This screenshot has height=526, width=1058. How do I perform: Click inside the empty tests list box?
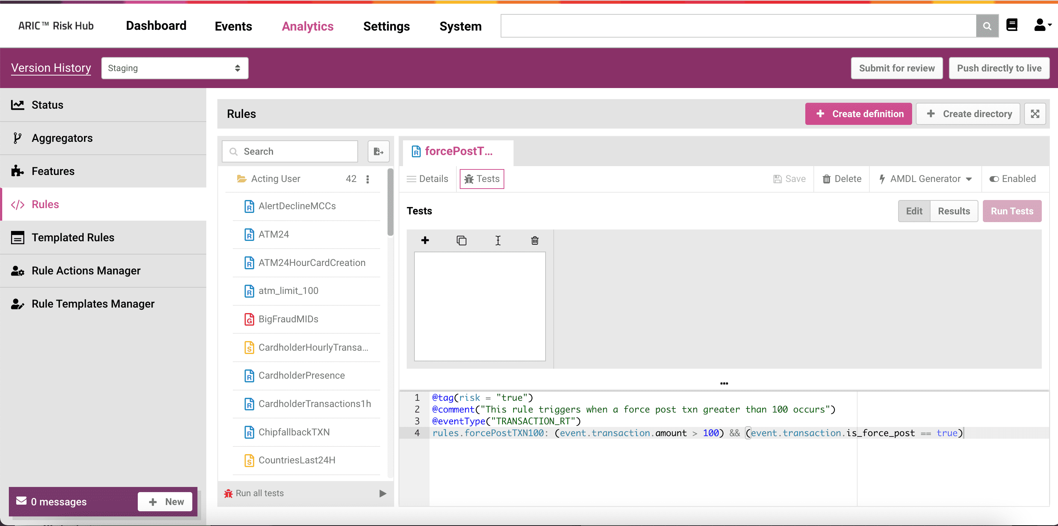click(x=480, y=307)
